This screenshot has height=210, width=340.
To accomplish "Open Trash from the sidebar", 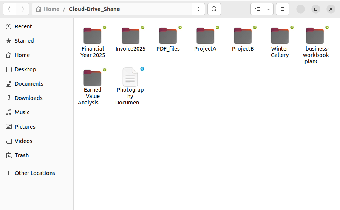I will (22, 155).
